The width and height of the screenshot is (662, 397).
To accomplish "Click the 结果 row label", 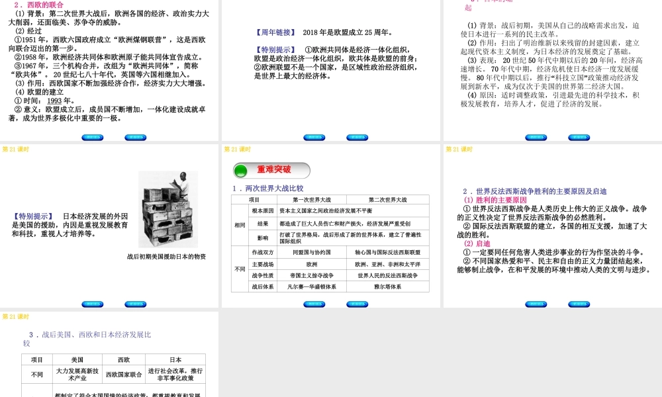I will coord(263,224).
